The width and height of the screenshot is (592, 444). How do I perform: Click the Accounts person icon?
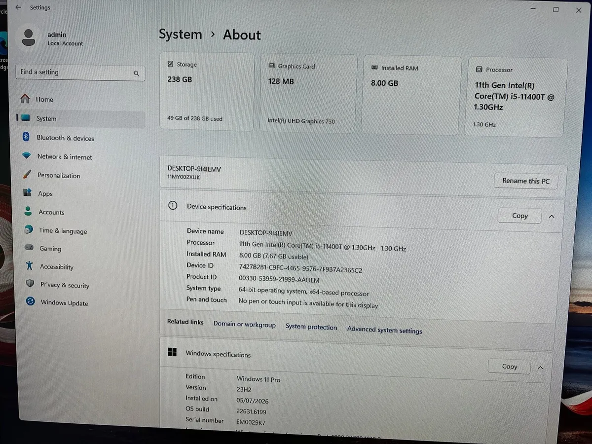(x=29, y=211)
